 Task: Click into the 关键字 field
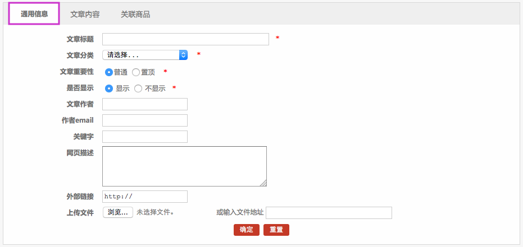point(145,137)
